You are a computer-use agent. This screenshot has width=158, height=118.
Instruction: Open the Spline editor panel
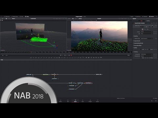point(131,16)
